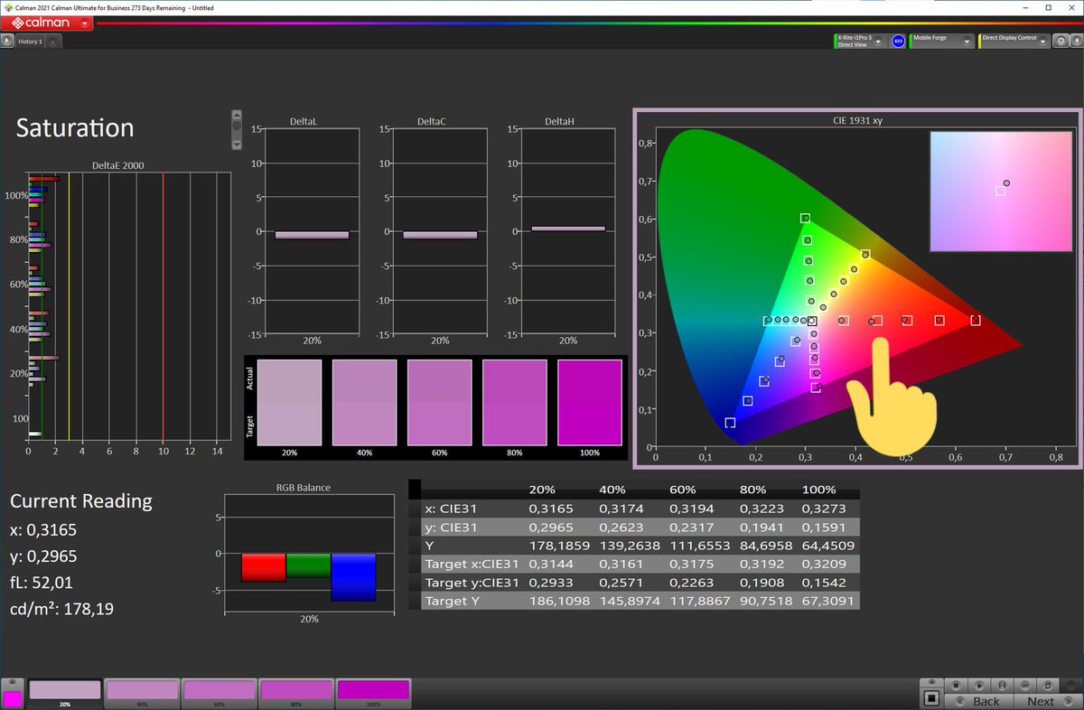
Task: Expand the left side panel arrow
Action: [6, 41]
